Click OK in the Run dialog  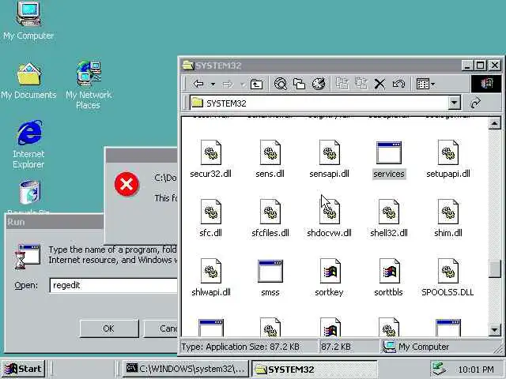click(109, 328)
